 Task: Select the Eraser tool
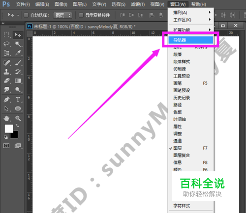tap(6, 80)
